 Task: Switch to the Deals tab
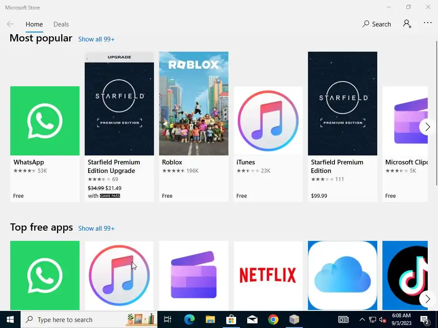61,24
